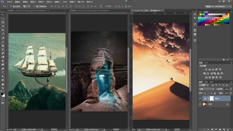Toggle layer filtering switch in Layers panel

pos(231,85)
